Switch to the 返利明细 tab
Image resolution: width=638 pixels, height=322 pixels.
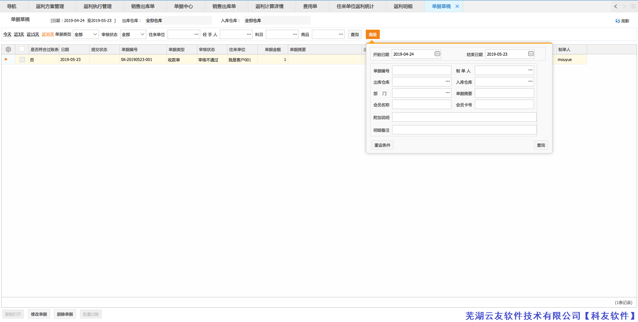coord(403,6)
